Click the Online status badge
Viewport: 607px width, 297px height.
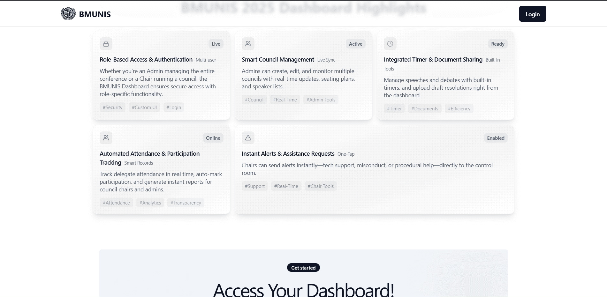point(213,138)
